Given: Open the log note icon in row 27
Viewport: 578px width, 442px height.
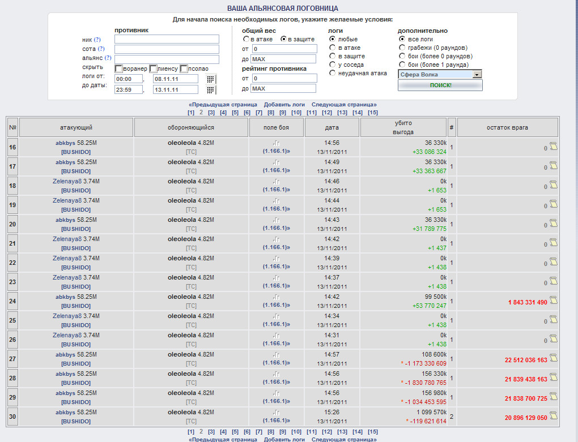Looking at the screenshot, I should [x=554, y=359].
